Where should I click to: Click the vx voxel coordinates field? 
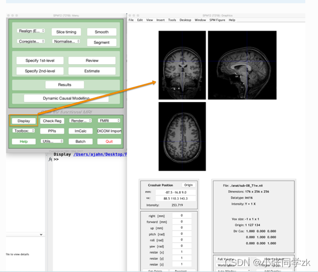[176, 199]
